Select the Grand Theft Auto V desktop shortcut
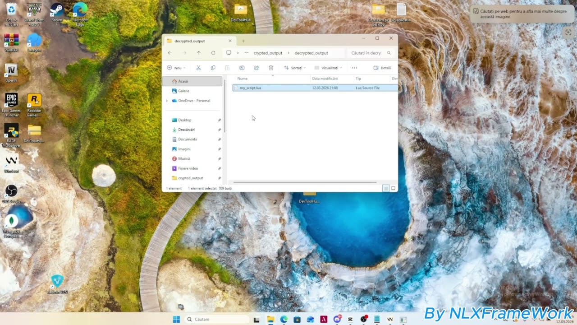The height and width of the screenshot is (325, 577). point(34,14)
